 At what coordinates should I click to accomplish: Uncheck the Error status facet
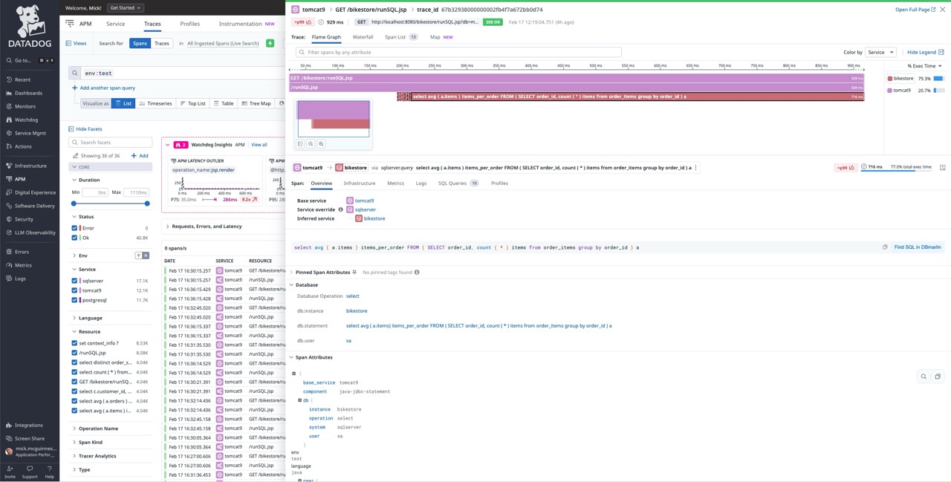point(74,228)
